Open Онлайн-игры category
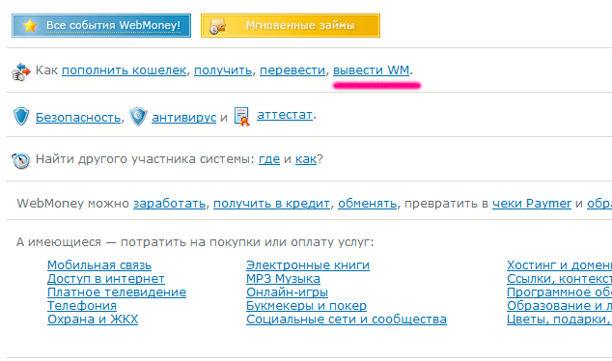Image resolution: width=612 pixels, height=361 pixels. 287,292
